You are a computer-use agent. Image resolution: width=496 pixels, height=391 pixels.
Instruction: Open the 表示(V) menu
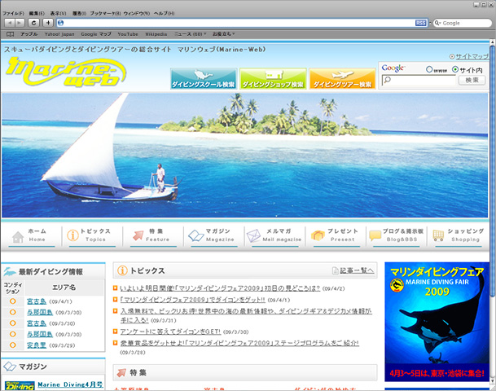pos(58,13)
